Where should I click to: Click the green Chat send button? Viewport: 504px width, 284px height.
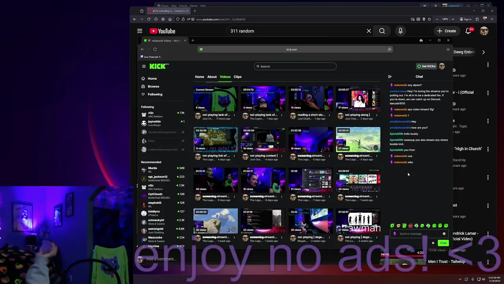443,243
